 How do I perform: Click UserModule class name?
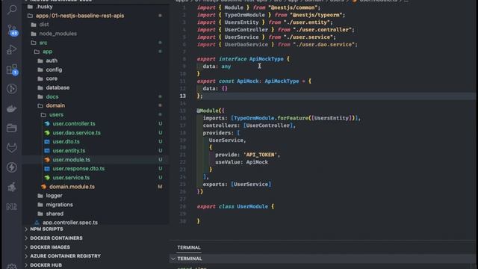click(x=252, y=206)
